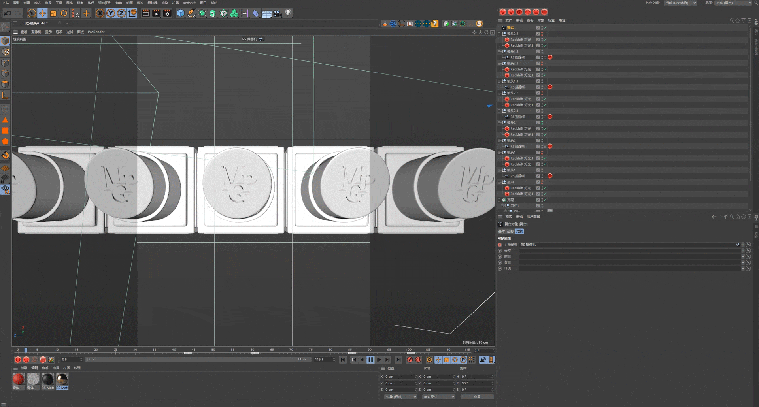This screenshot has width=759, height=407.
Task: Toggle enable checkmark of first Redshift 灯光
Action: point(545,40)
